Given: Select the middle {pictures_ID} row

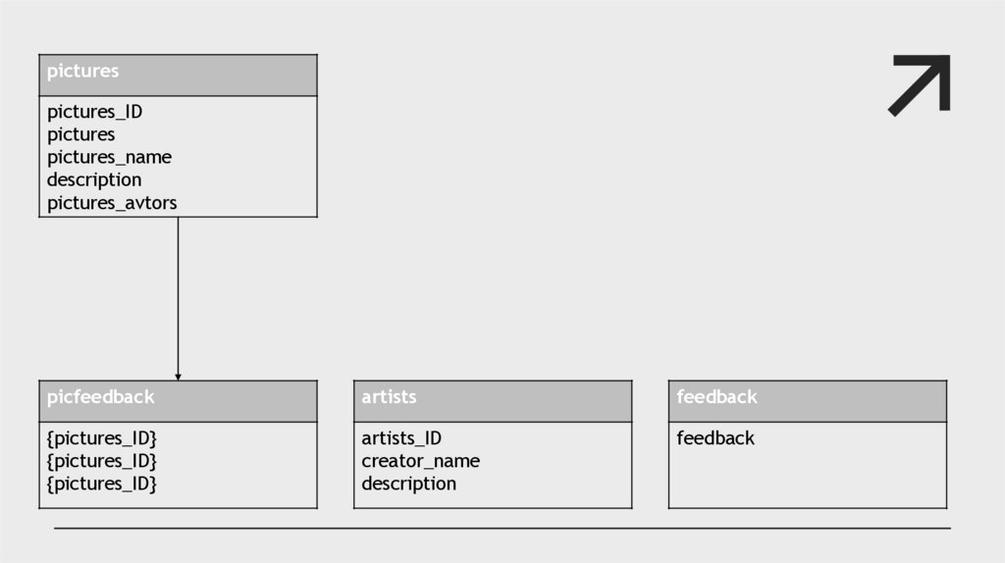Looking at the screenshot, I should tap(102, 461).
